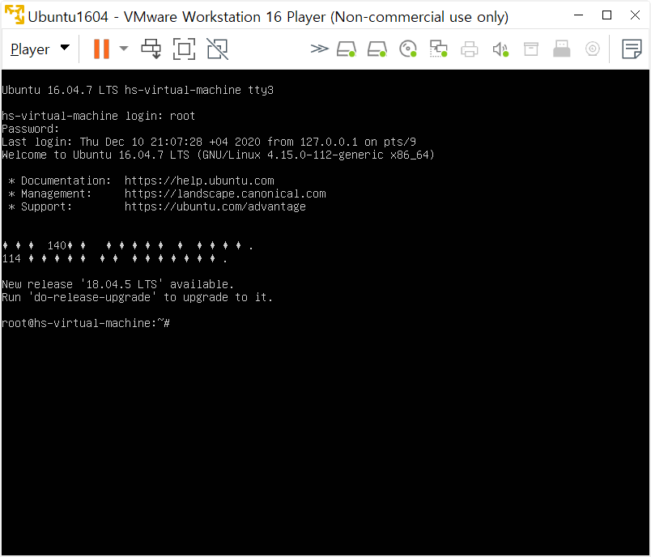Click the https://ubuntu.com/advantage text

tap(215, 206)
